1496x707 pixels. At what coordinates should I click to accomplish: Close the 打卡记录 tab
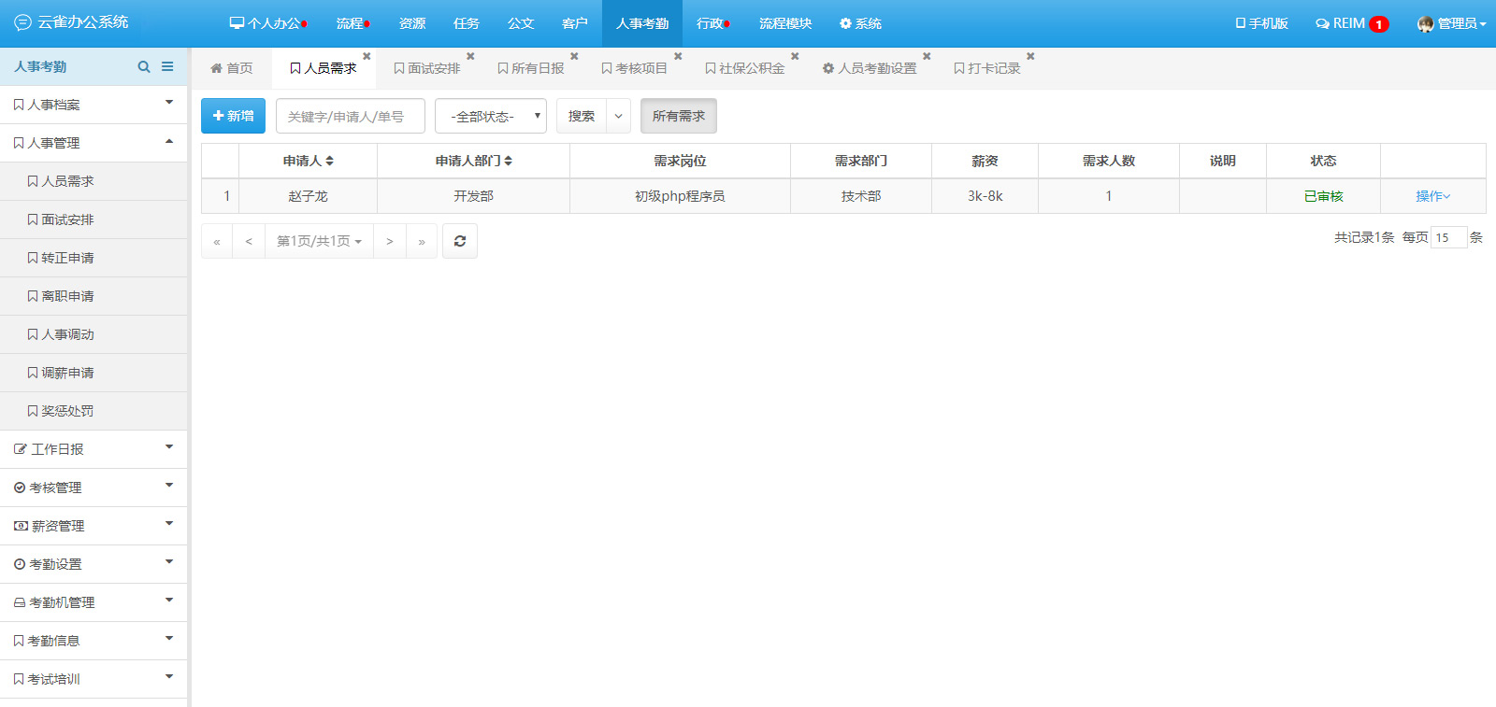(x=1030, y=57)
